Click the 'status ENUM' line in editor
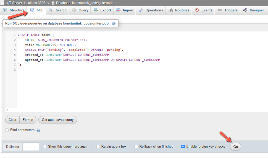 pos(74,50)
